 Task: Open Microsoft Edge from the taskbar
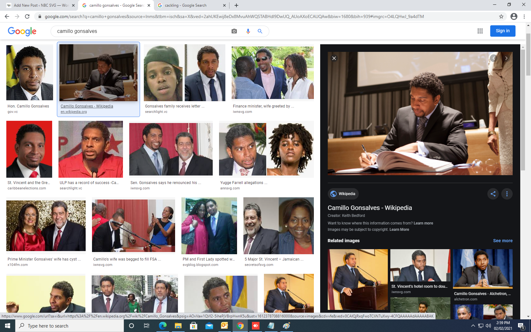coord(162,326)
